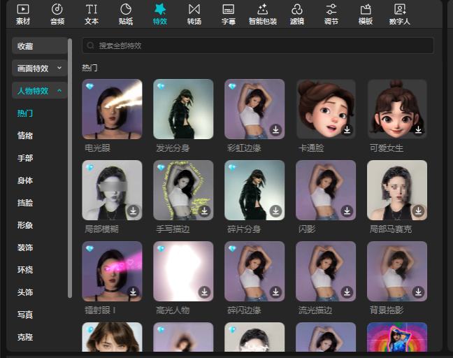Download the 局部马赛克 effect
This screenshot has width=453, height=358.
click(418, 211)
